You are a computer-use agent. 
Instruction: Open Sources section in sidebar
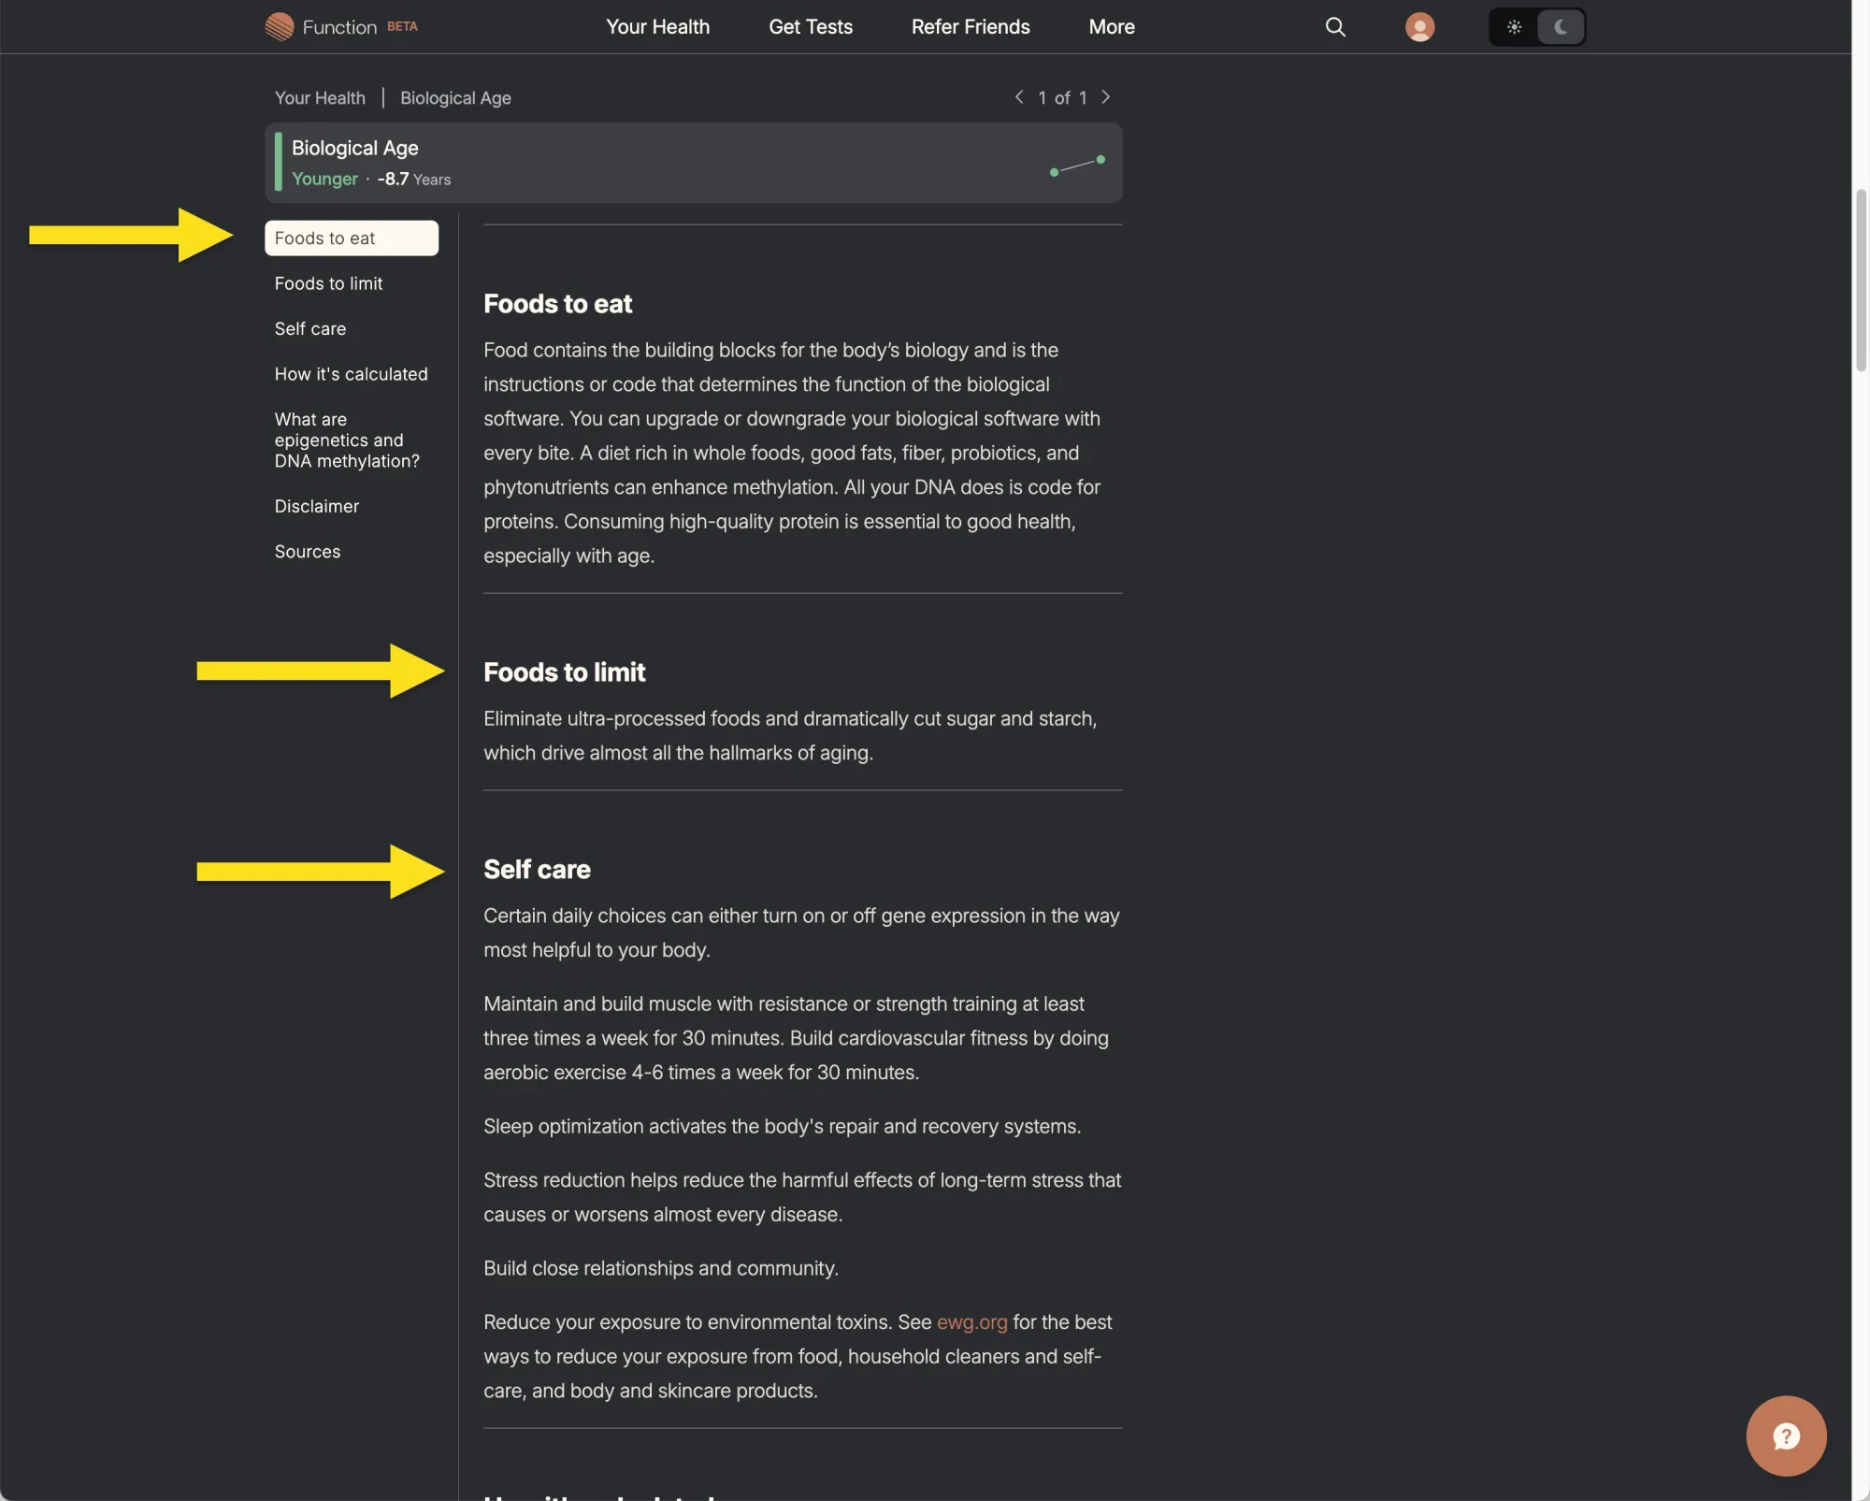click(308, 551)
